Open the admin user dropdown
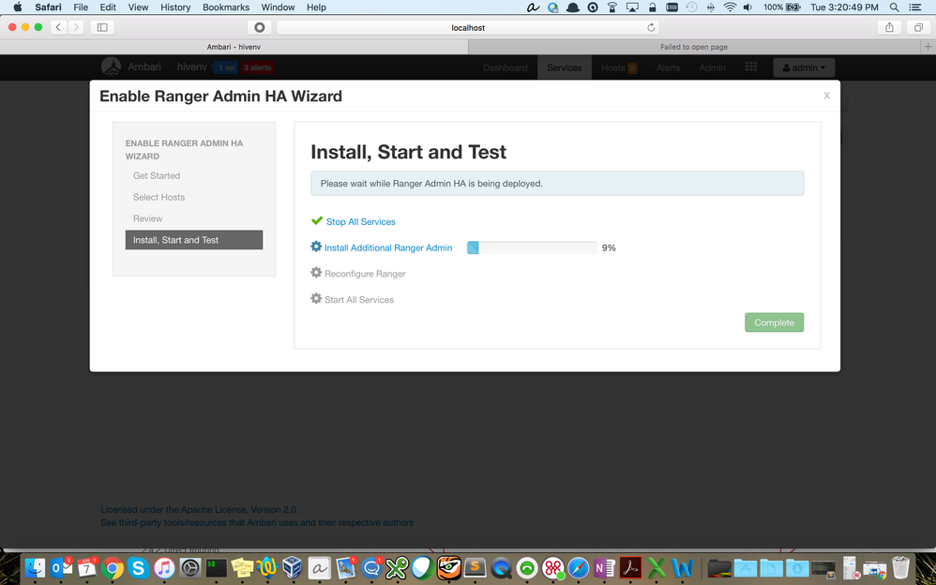 pyautogui.click(x=804, y=67)
